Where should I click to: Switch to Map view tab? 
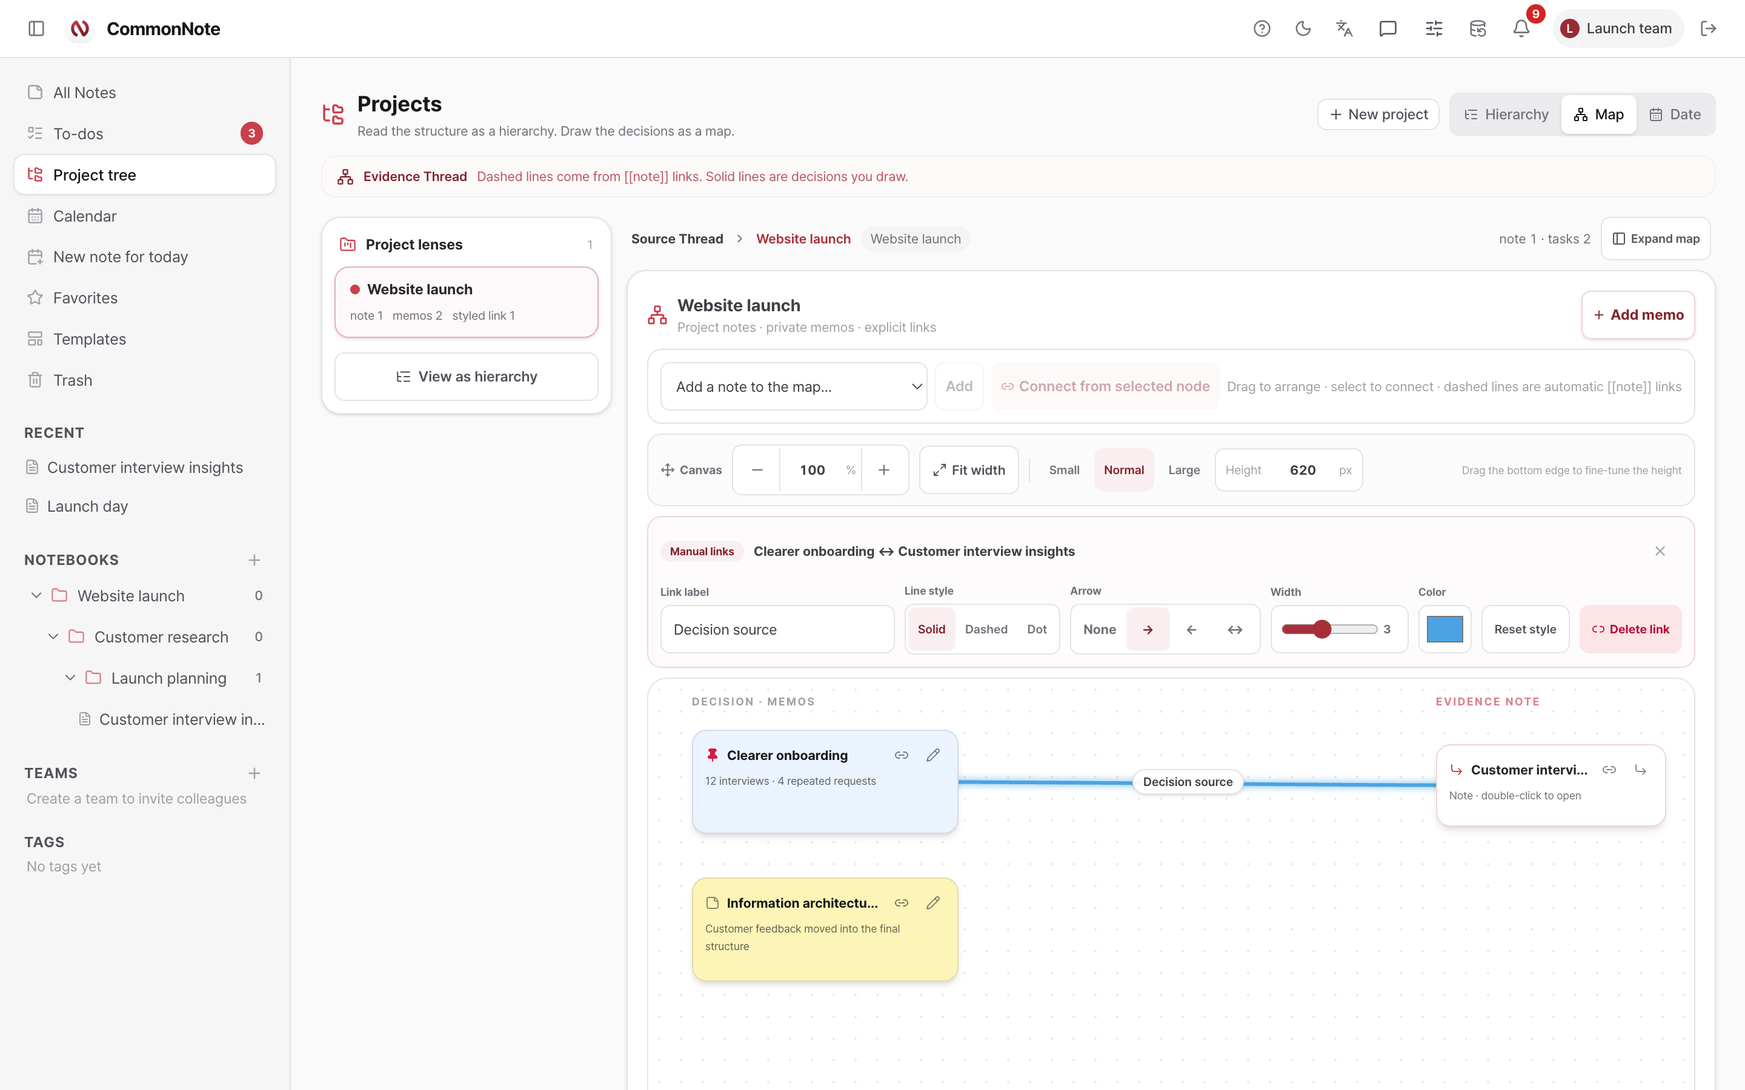tap(1598, 114)
